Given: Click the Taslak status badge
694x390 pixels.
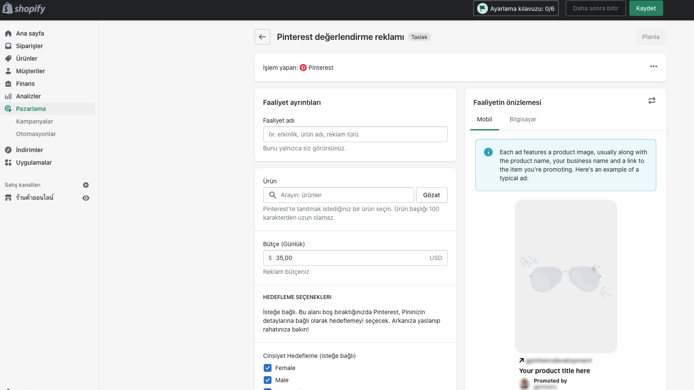Looking at the screenshot, I should pos(419,37).
